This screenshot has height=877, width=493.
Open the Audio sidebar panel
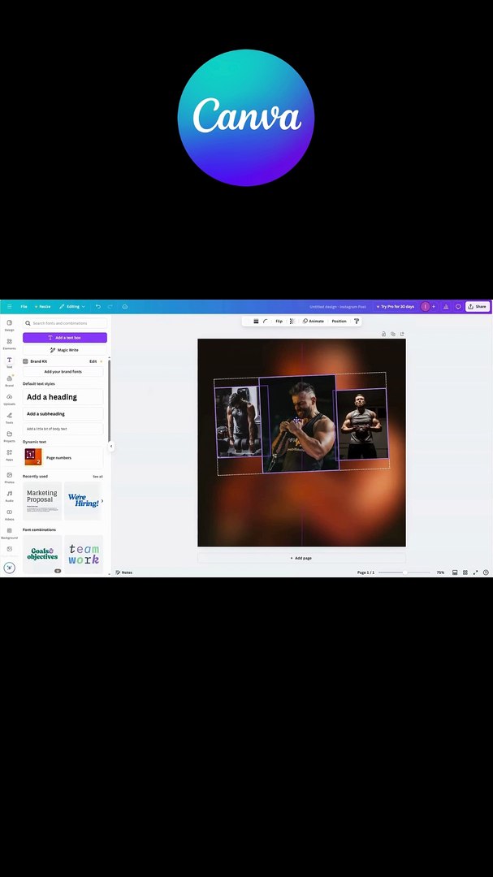pyautogui.click(x=9, y=495)
